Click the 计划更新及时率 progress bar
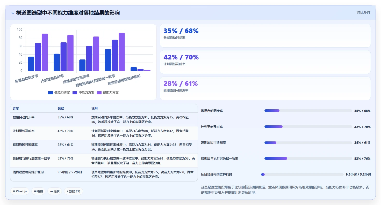The width and height of the screenshot is (381, 205). click(x=308, y=127)
